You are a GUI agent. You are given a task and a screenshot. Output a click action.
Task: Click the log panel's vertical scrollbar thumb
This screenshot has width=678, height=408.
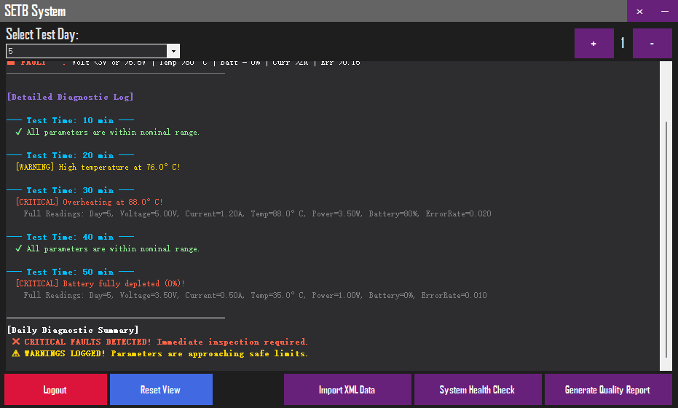pos(666,240)
